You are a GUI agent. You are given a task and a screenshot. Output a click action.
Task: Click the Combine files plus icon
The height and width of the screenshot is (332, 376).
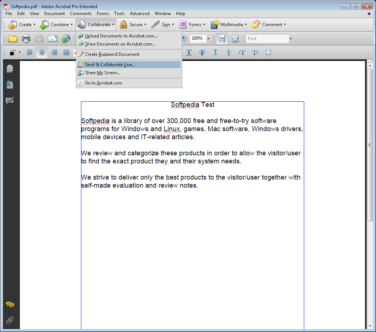coord(44,25)
